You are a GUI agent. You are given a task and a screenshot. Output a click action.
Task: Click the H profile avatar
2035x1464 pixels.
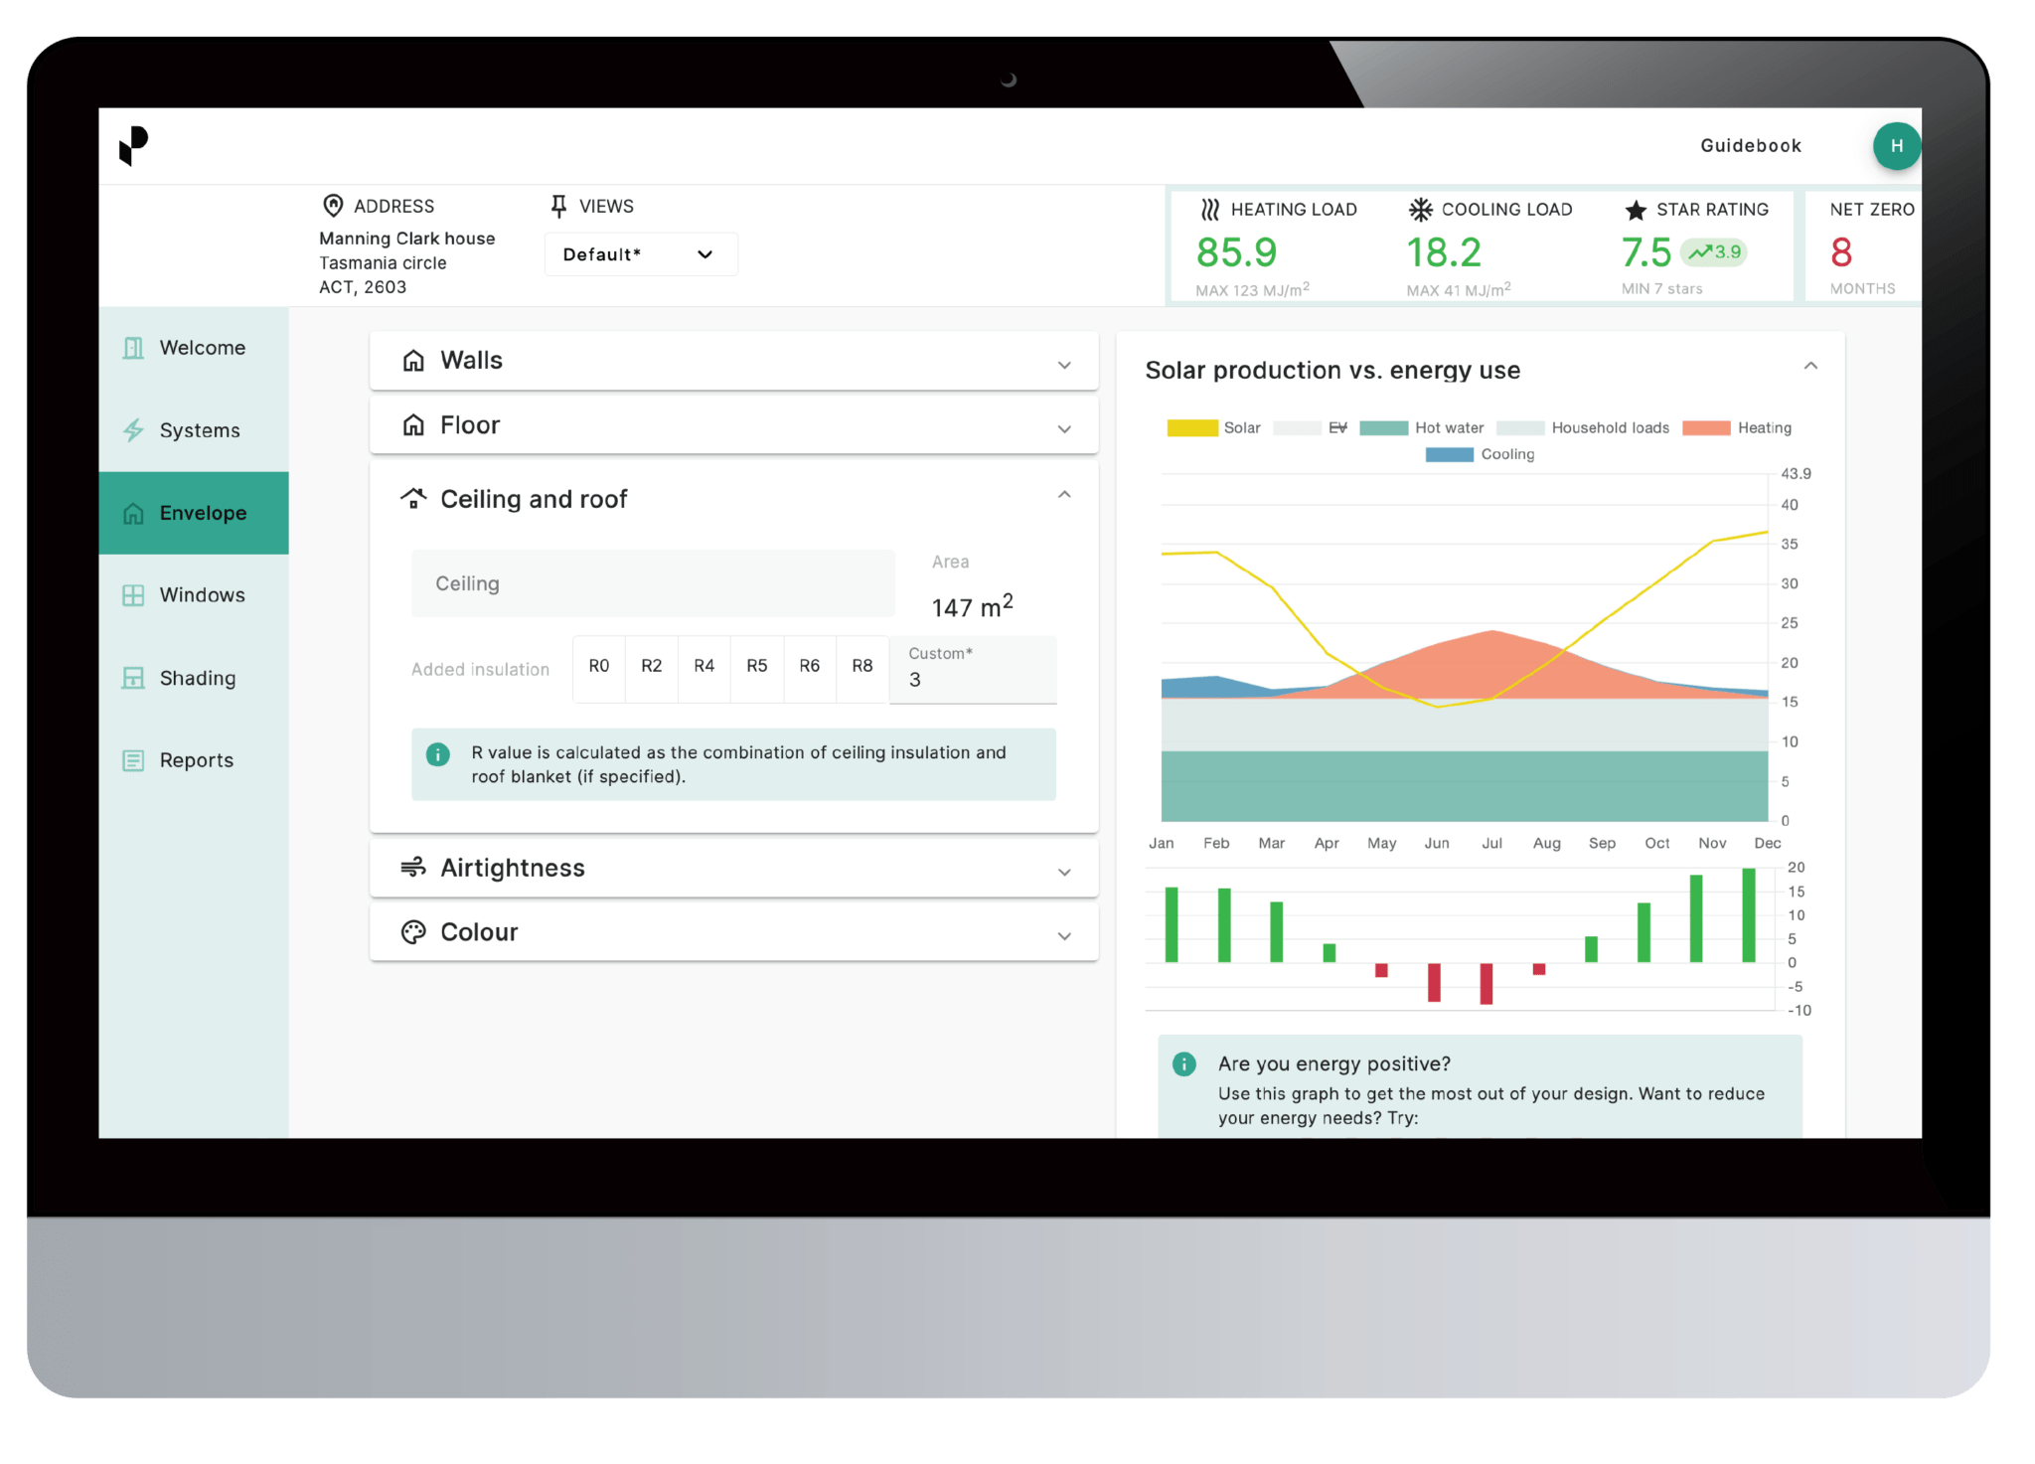pyautogui.click(x=1897, y=145)
